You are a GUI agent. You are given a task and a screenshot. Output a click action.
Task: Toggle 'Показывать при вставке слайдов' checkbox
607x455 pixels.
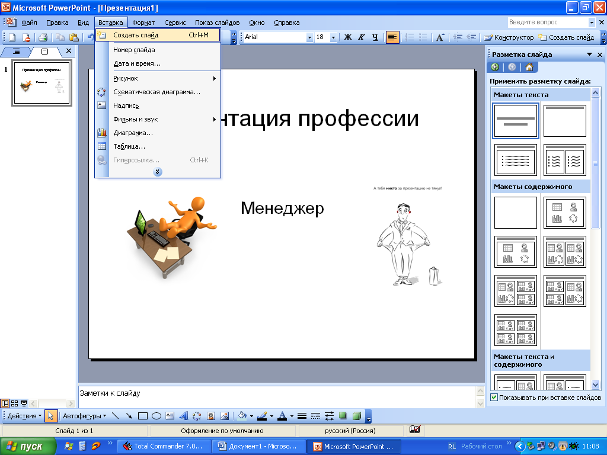[x=494, y=398]
